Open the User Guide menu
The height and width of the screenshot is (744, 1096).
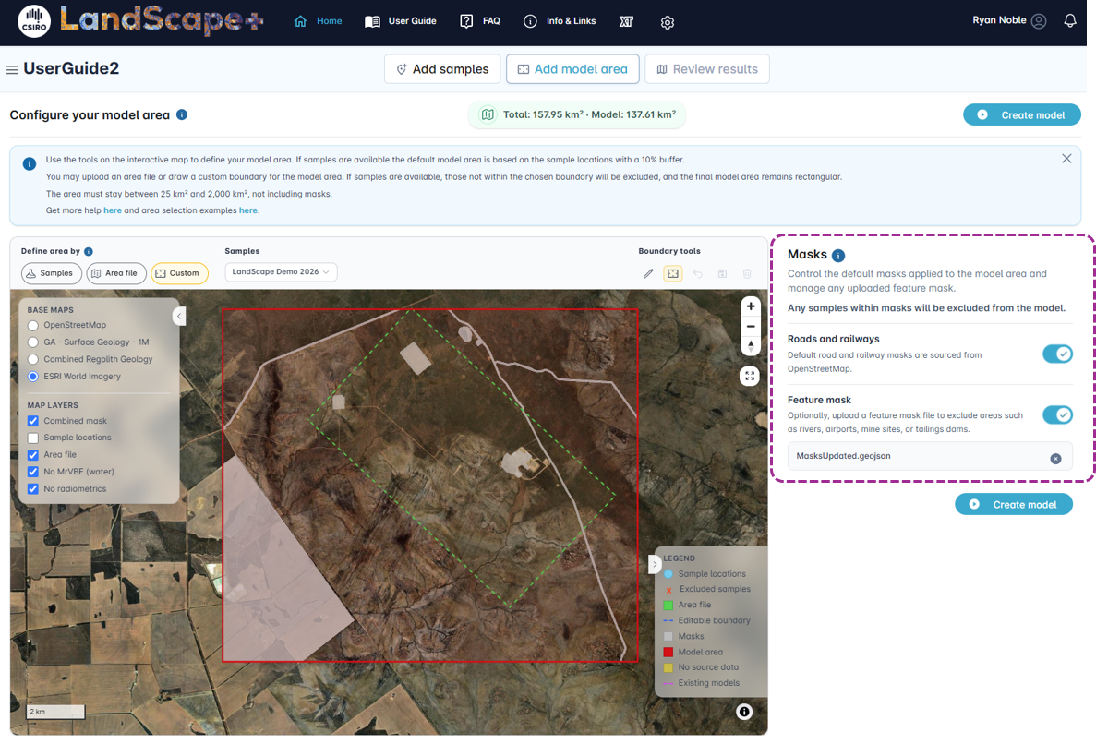click(x=401, y=21)
